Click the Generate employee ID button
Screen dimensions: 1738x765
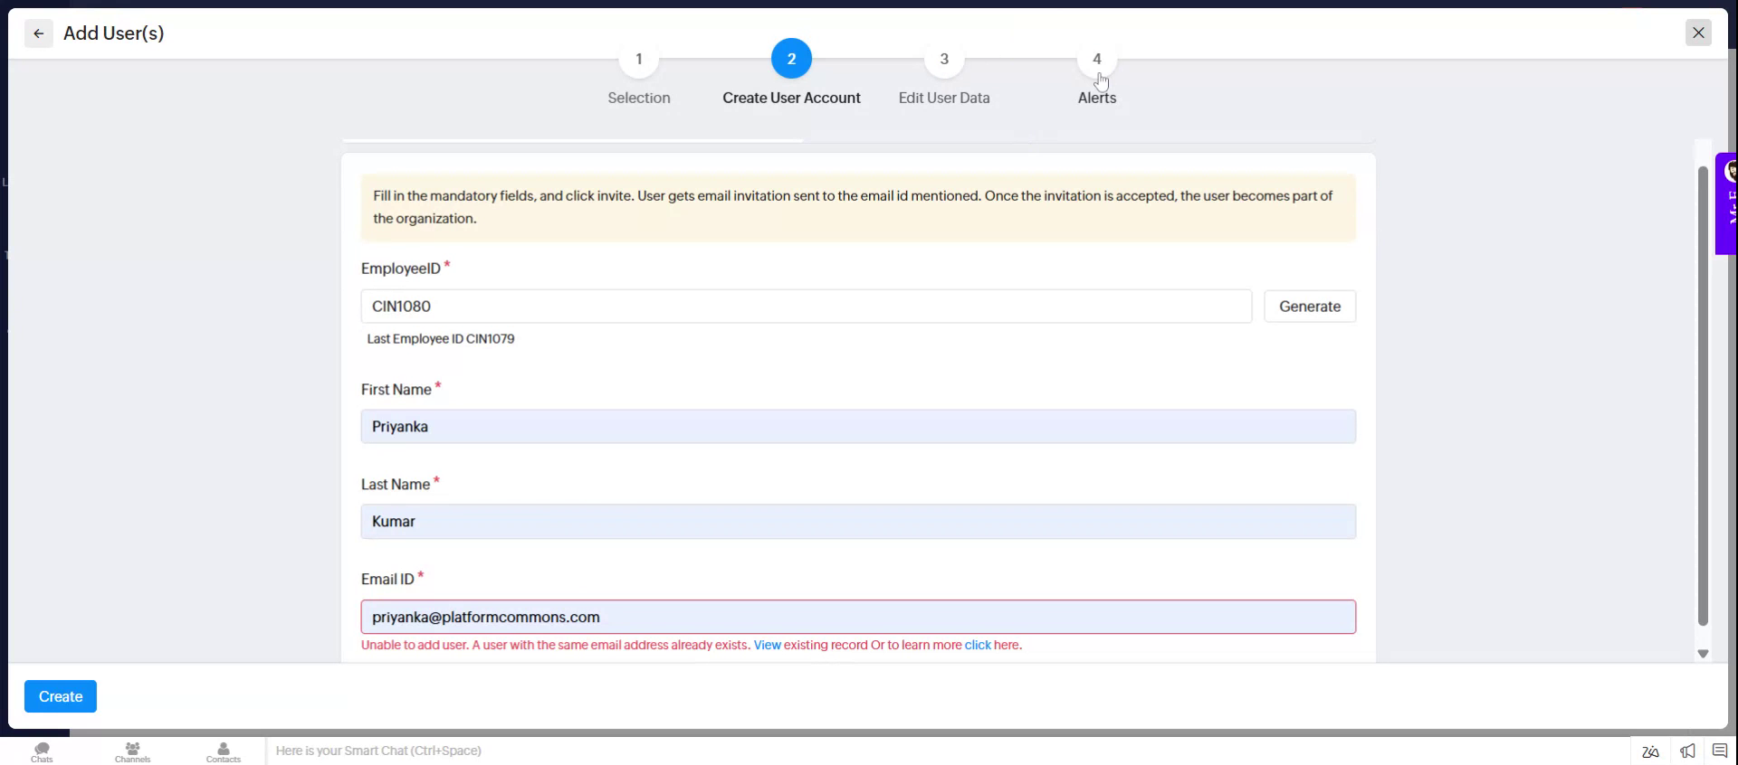tap(1310, 307)
